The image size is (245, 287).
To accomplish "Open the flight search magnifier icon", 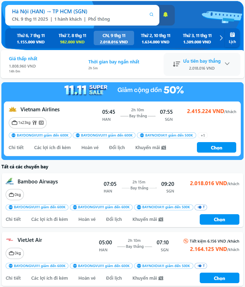I will (152, 15).
